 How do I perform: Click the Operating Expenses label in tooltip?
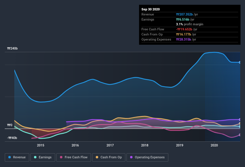[156, 39]
